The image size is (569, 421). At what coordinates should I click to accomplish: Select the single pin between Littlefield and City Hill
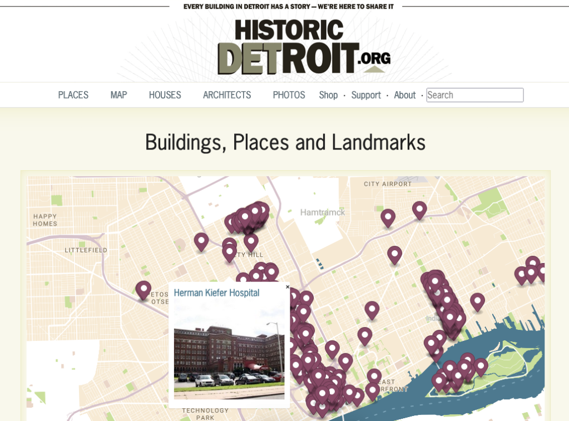201,241
